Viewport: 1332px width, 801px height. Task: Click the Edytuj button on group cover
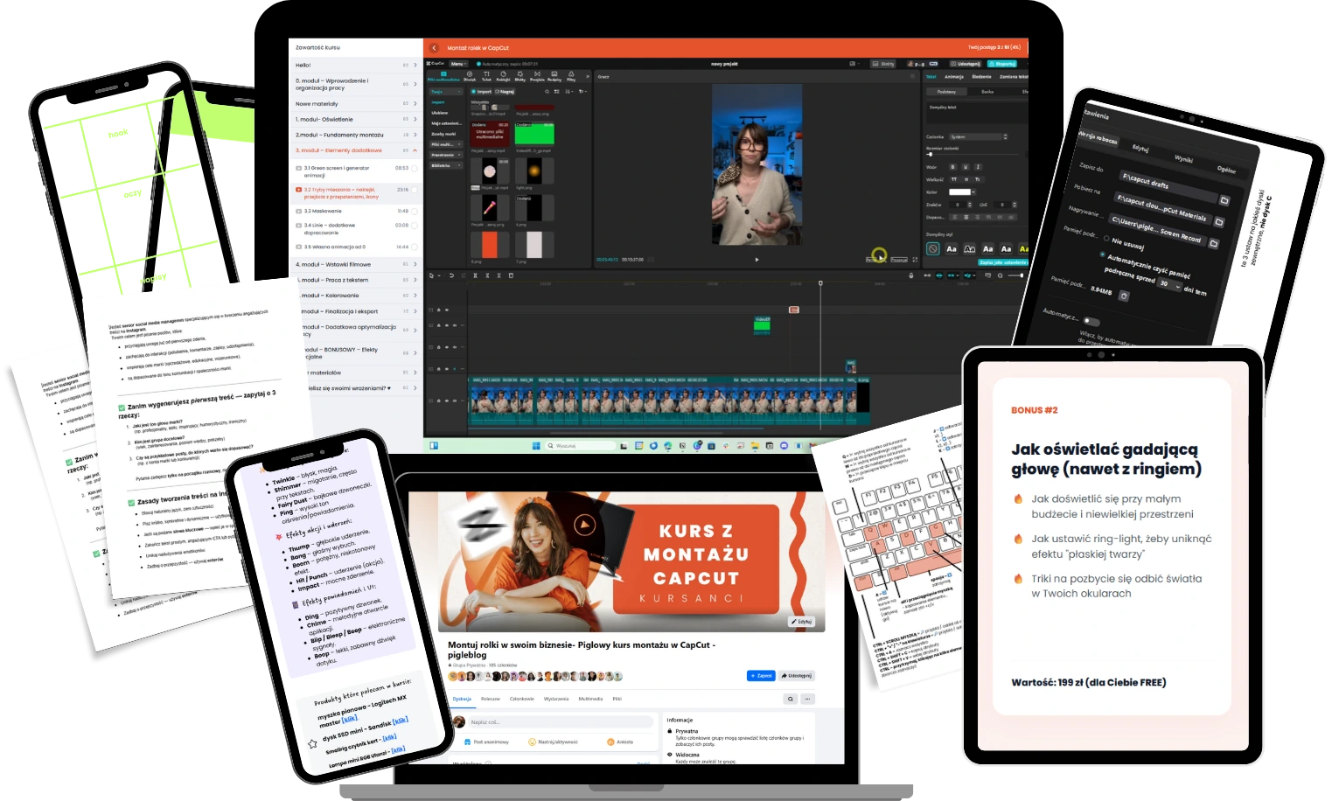coord(802,622)
